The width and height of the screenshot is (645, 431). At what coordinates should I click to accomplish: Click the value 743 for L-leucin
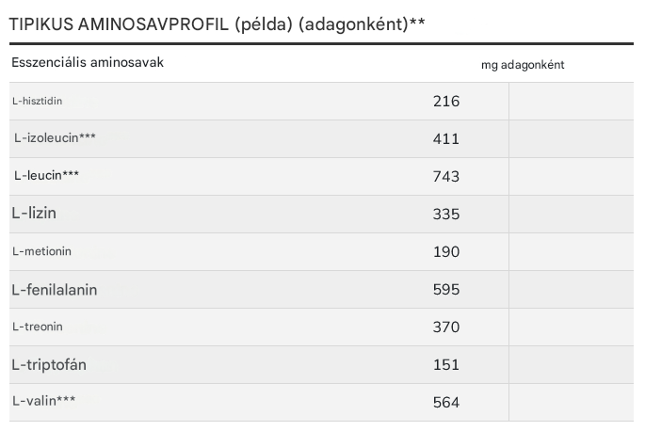(x=445, y=176)
